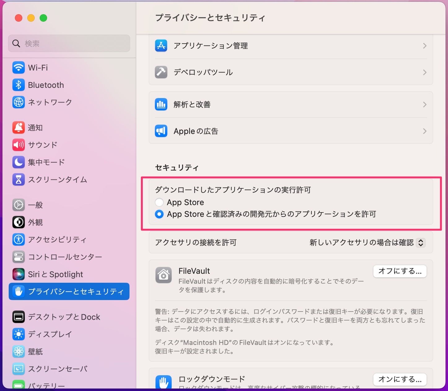
Task: Select the App Store only radio button
Action: (159, 202)
